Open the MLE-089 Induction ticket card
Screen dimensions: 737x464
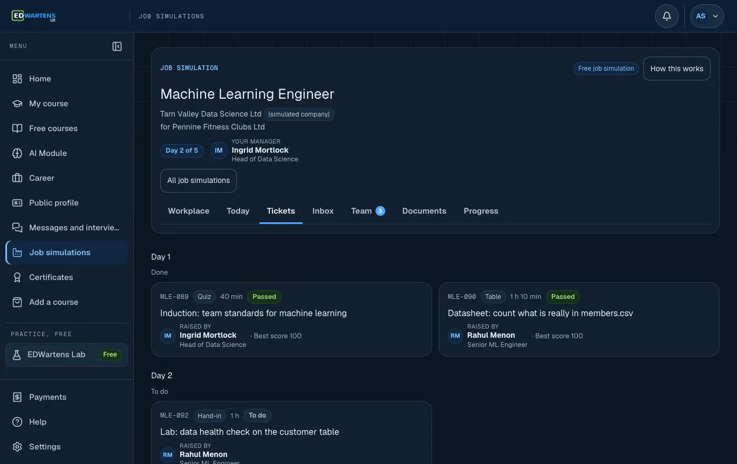point(291,319)
